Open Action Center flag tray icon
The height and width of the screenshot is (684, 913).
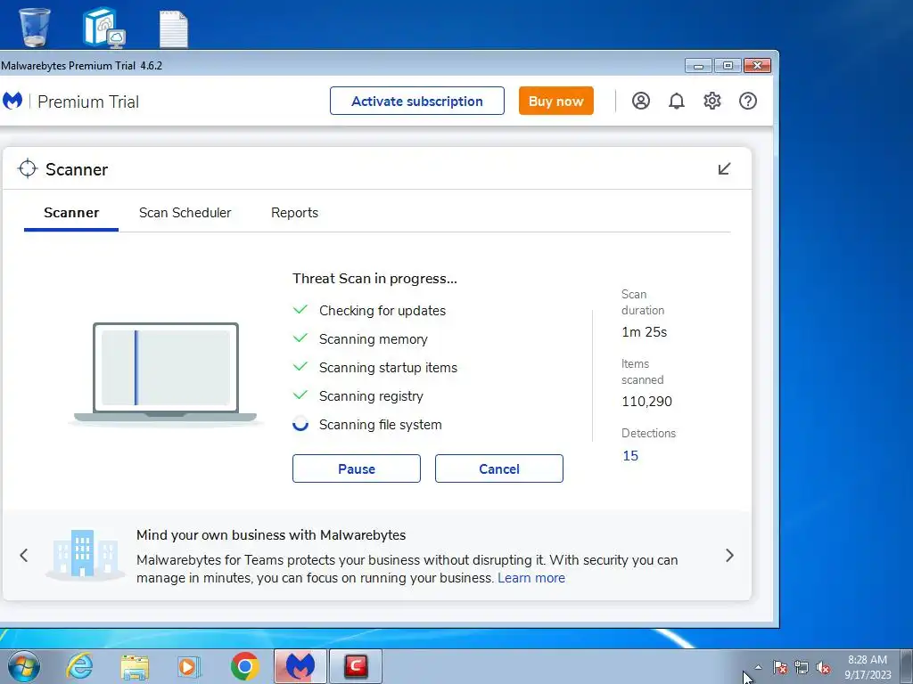[779, 667]
